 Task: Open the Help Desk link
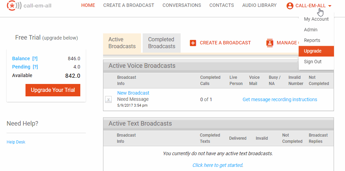16,142
